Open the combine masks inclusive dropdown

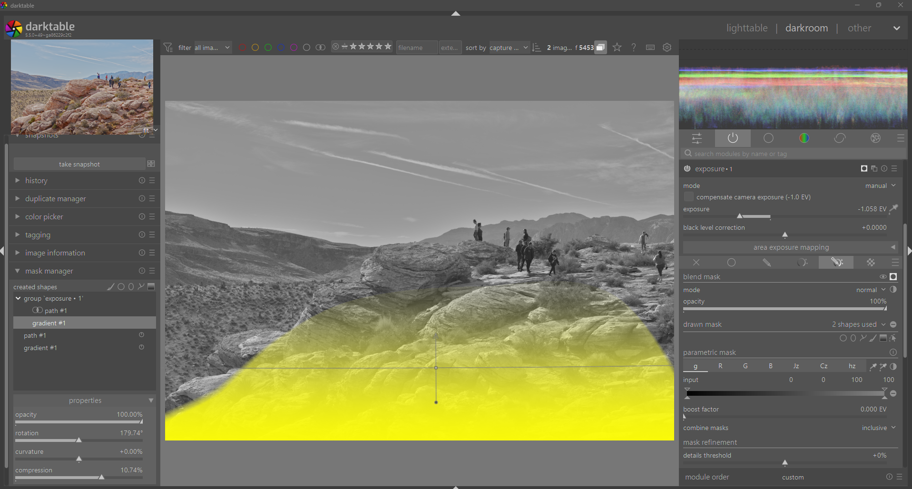pyautogui.click(x=878, y=428)
